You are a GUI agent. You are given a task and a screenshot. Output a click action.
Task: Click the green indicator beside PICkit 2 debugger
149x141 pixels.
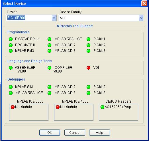coord(89,87)
